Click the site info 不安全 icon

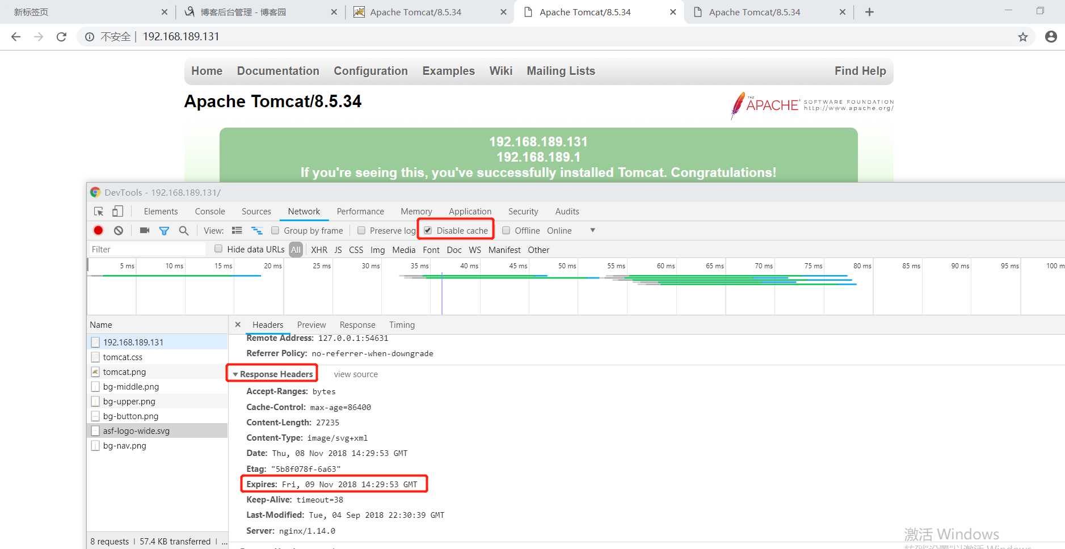click(x=90, y=37)
